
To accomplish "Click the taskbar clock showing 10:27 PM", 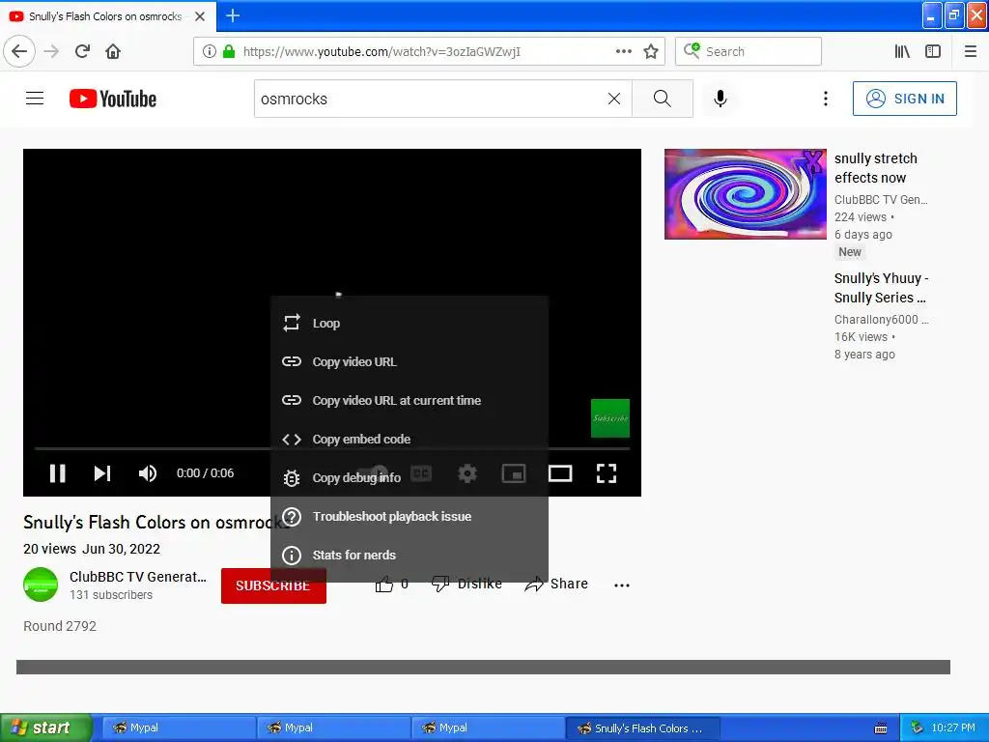I will click(953, 728).
